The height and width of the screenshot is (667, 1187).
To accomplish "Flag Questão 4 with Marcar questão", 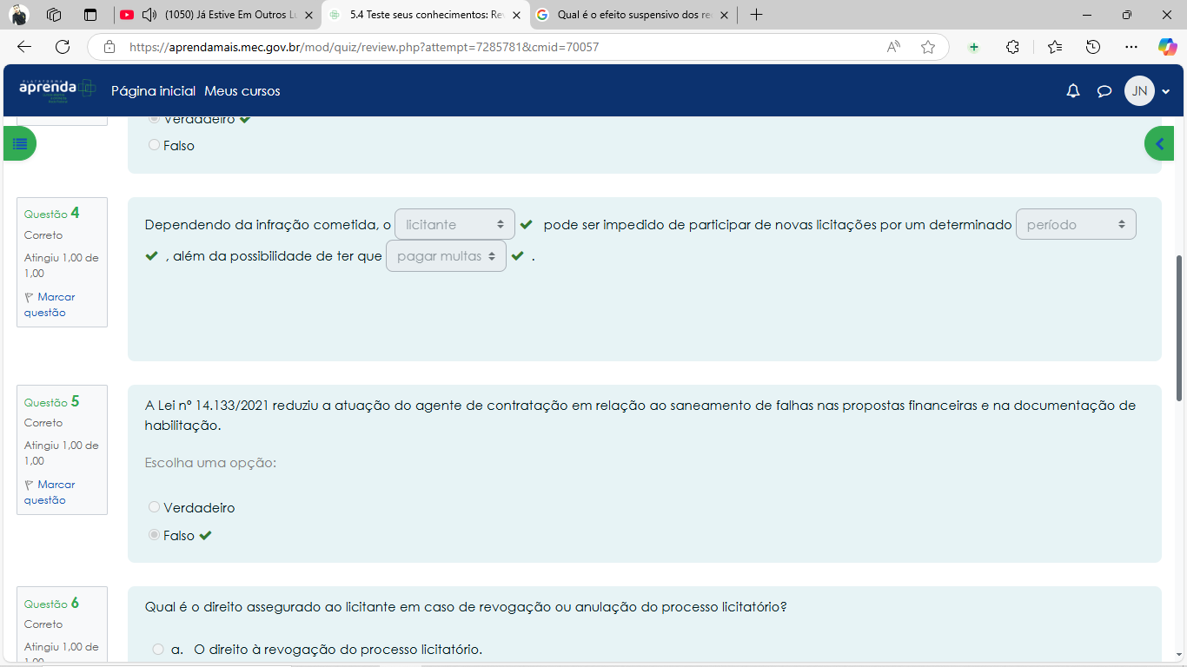I will [x=50, y=305].
